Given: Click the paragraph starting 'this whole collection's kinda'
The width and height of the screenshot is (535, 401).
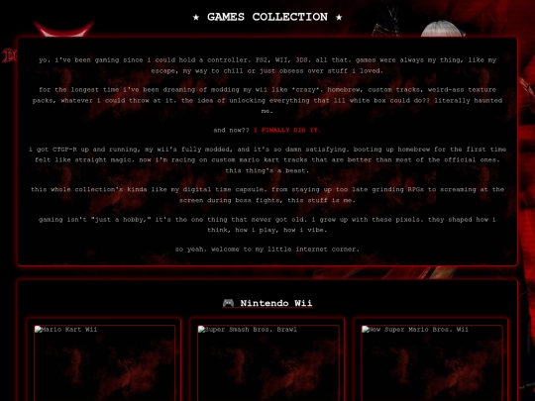Looking at the screenshot, I should click(x=267, y=195).
